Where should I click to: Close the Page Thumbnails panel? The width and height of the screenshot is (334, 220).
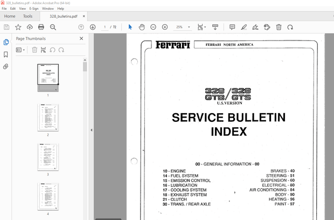[x=81, y=38]
